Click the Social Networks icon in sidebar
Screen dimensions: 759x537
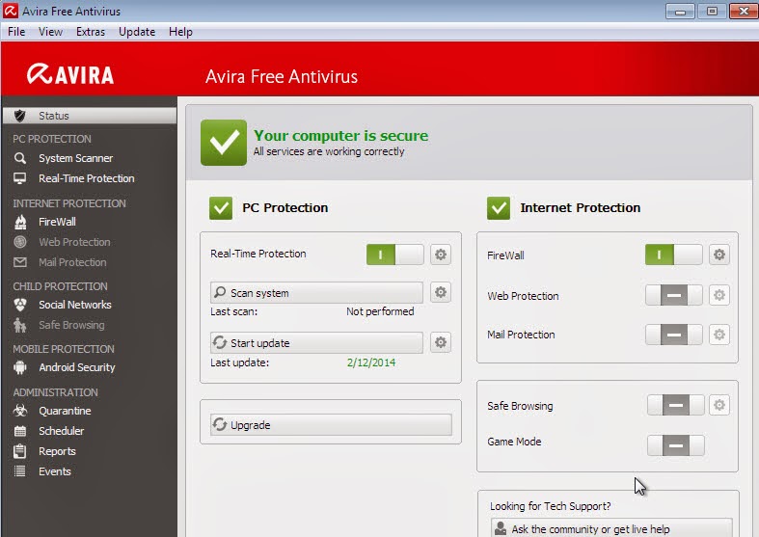coord(20,305)
